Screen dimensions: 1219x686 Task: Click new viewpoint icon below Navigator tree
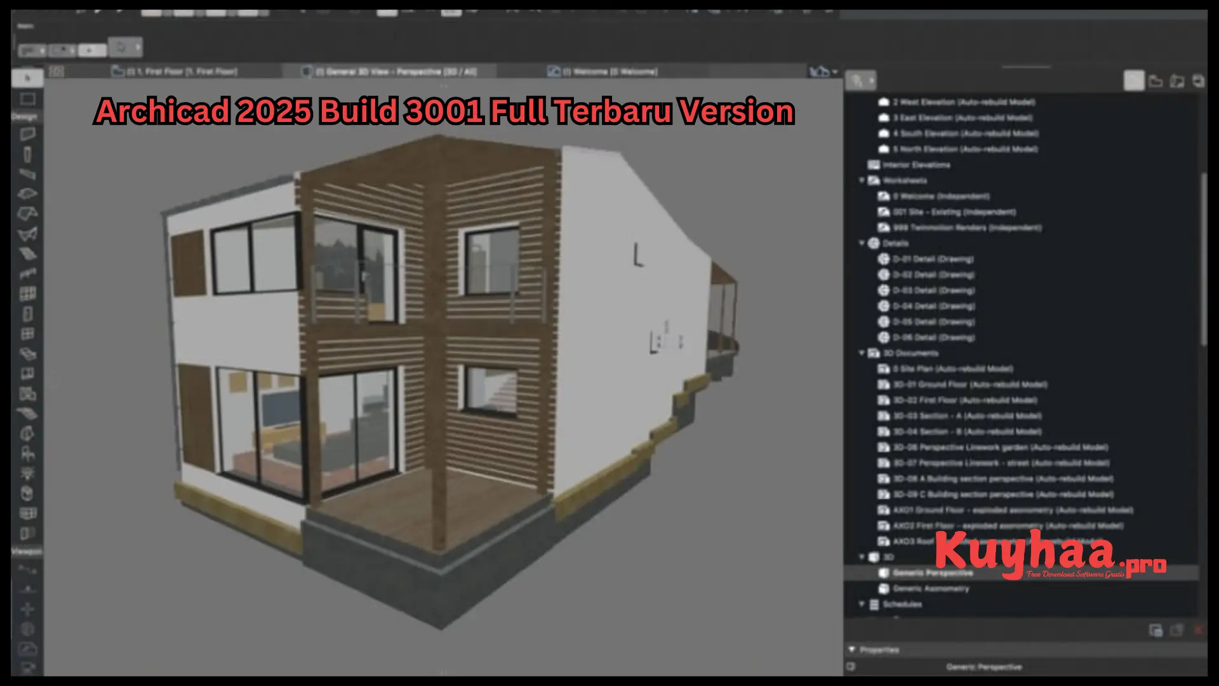pyautogui.click(x=1156, y=630)
